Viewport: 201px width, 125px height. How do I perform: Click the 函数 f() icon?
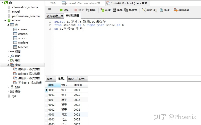tap(12, 56)
